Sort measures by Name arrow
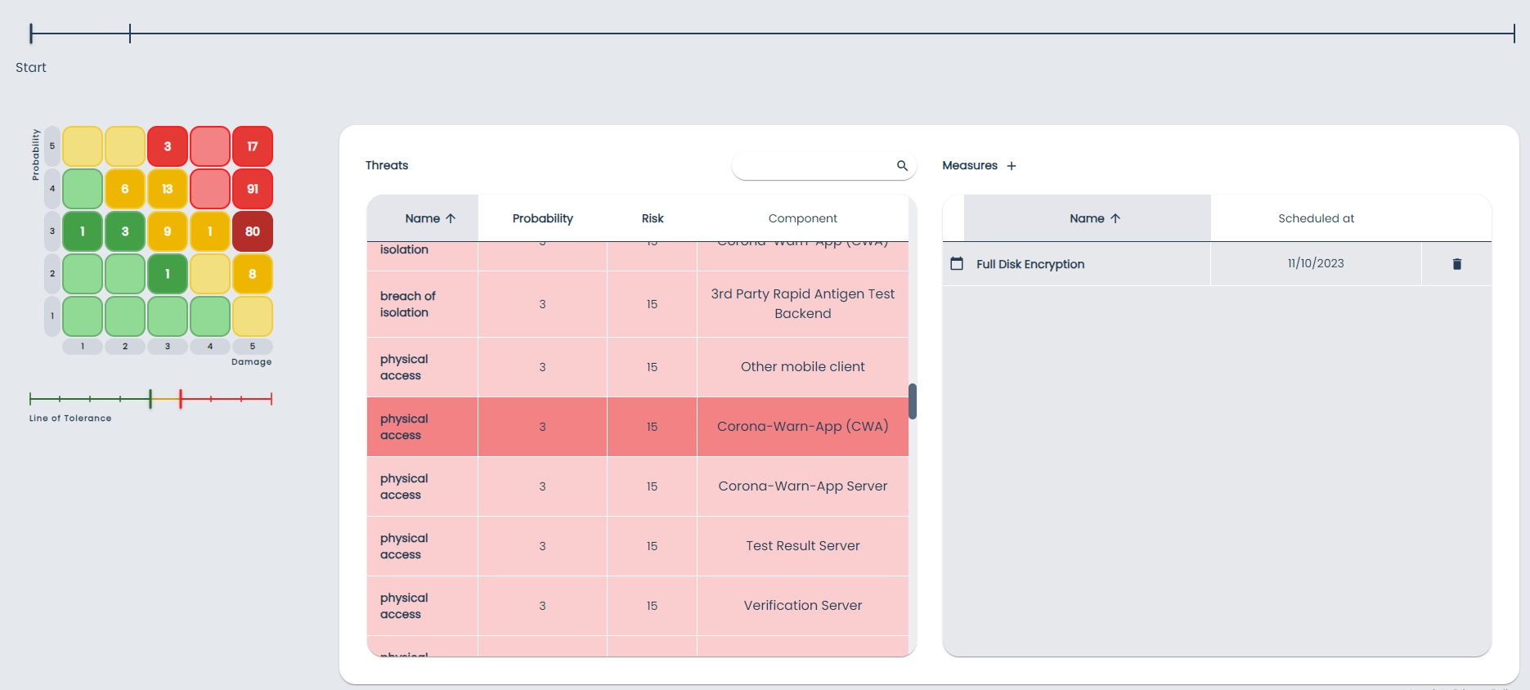The height and width of the screenshot is (690, 1530). click(1115, 218)
